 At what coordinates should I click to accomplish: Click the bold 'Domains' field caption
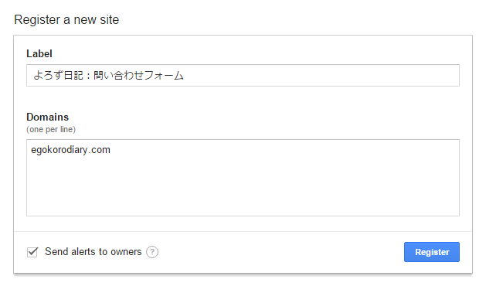(x=47, y=117)
